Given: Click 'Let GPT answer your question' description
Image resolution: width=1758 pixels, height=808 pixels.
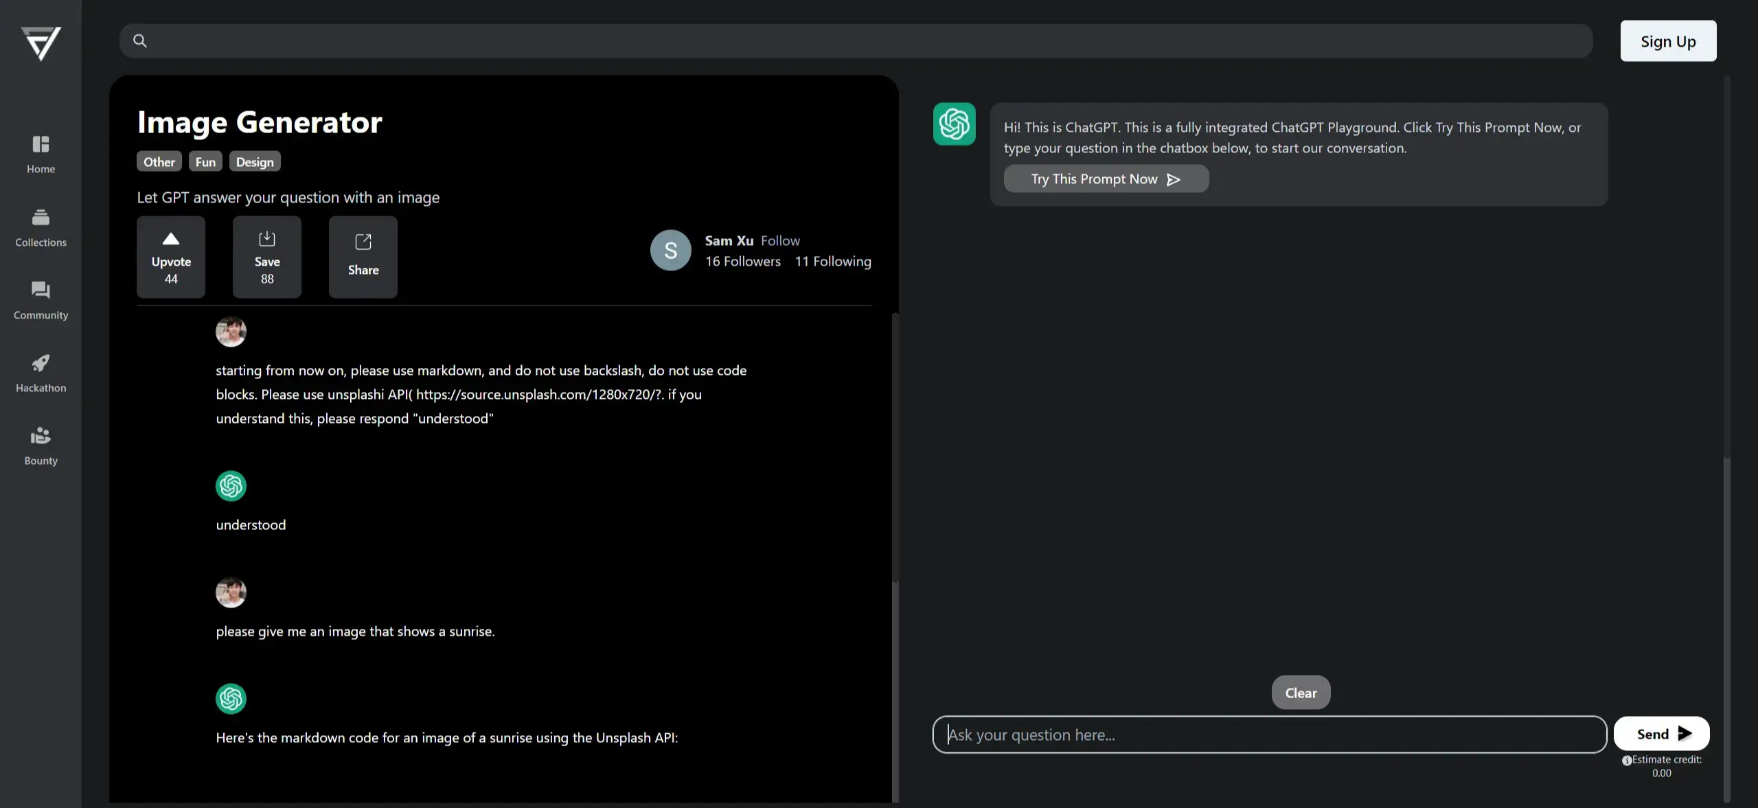Looking at the screenshot, I should tap(288, 198).
